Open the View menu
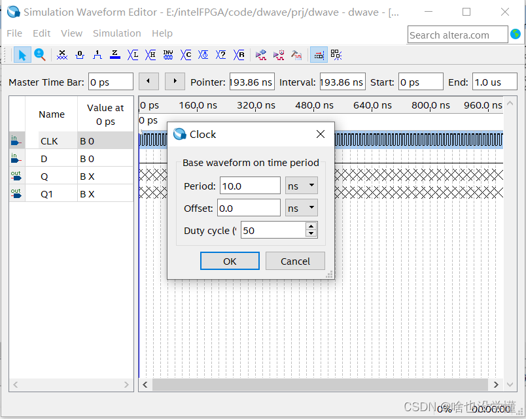Viewport: 526px width, 419px height. (71, 33)
